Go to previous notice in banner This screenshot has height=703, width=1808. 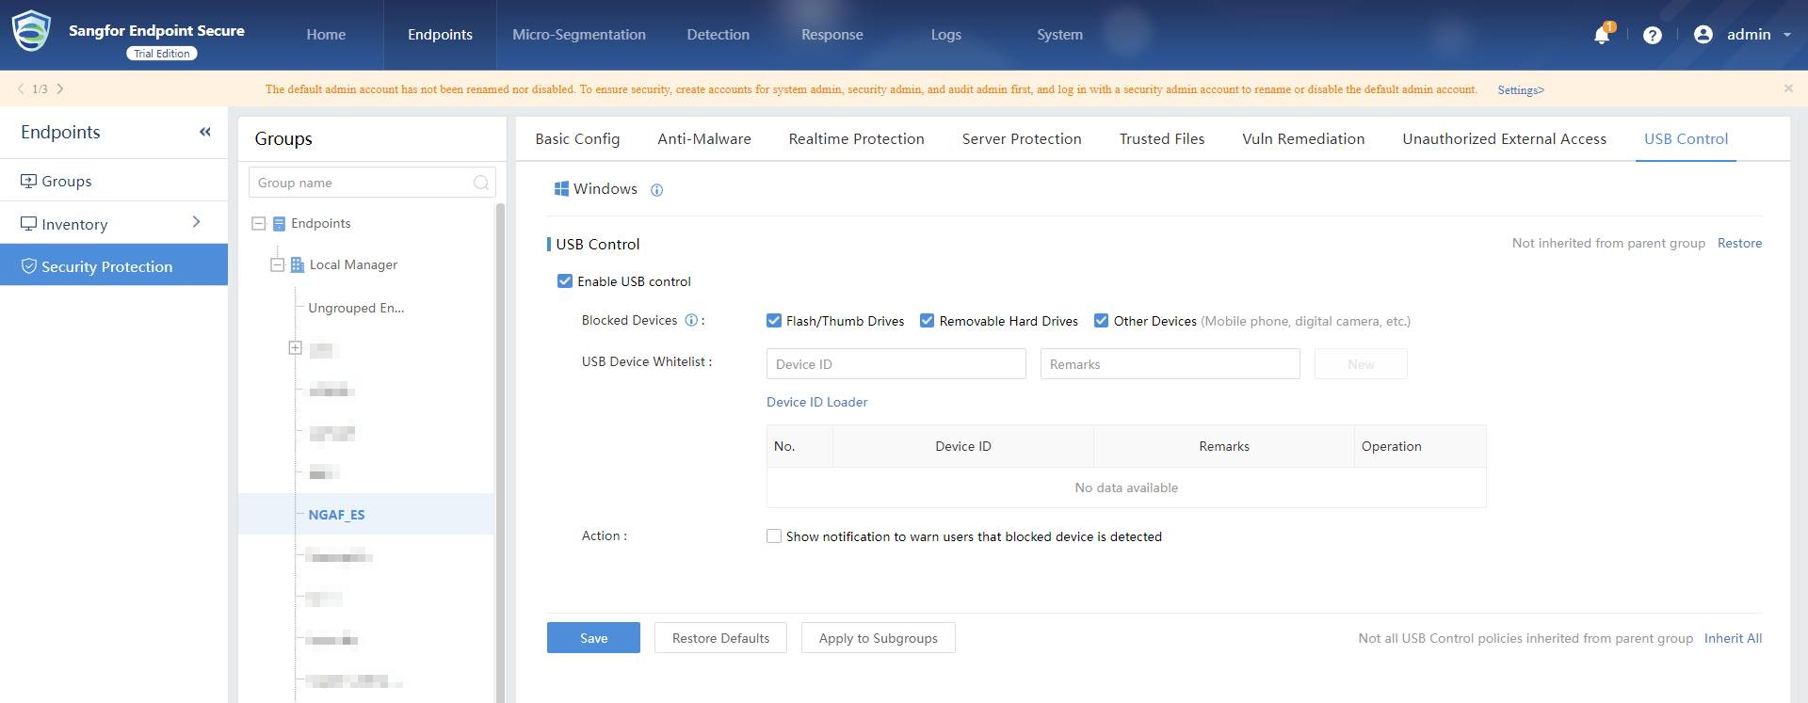21,88
